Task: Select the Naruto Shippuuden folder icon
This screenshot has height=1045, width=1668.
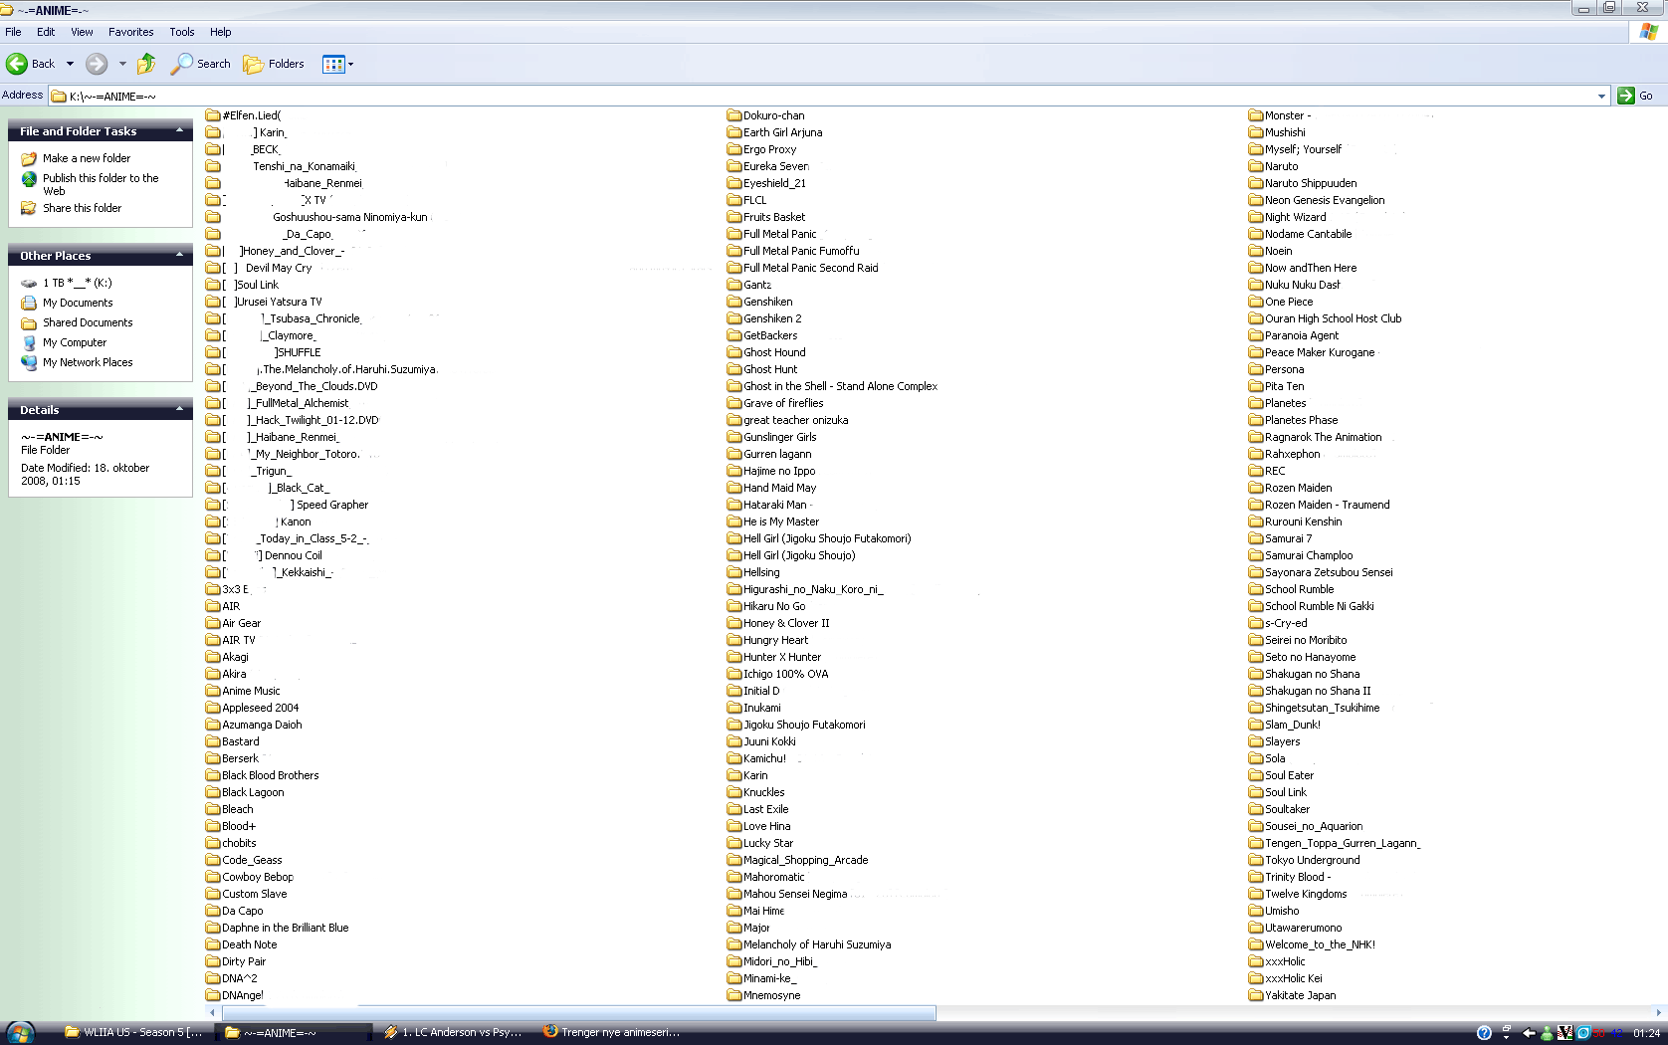Action: (1256, 183)
